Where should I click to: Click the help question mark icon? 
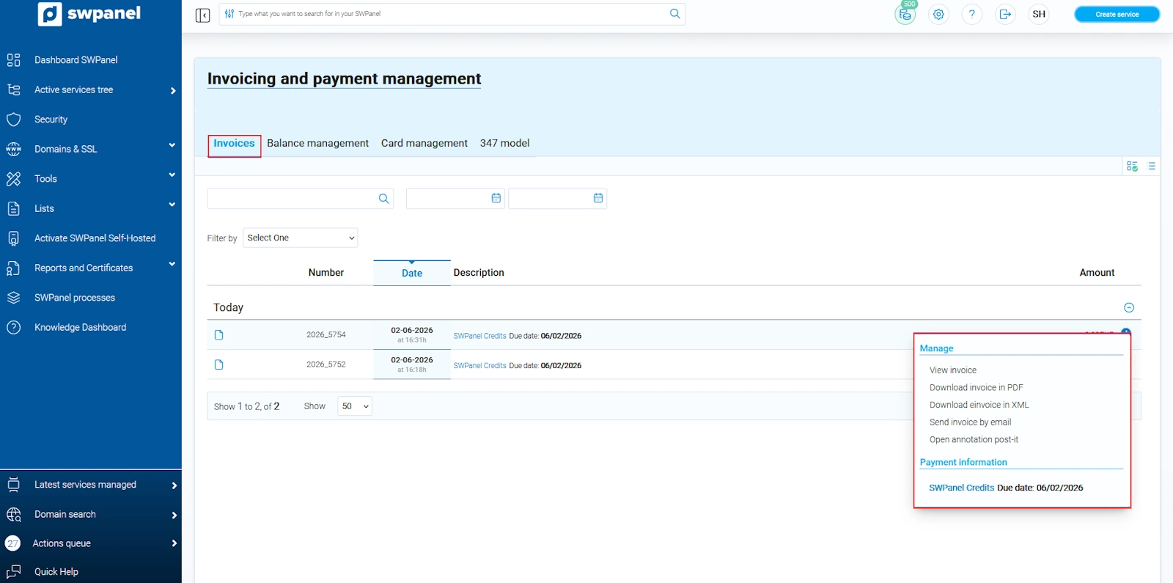pyautogui.click(x=972, y=15)
